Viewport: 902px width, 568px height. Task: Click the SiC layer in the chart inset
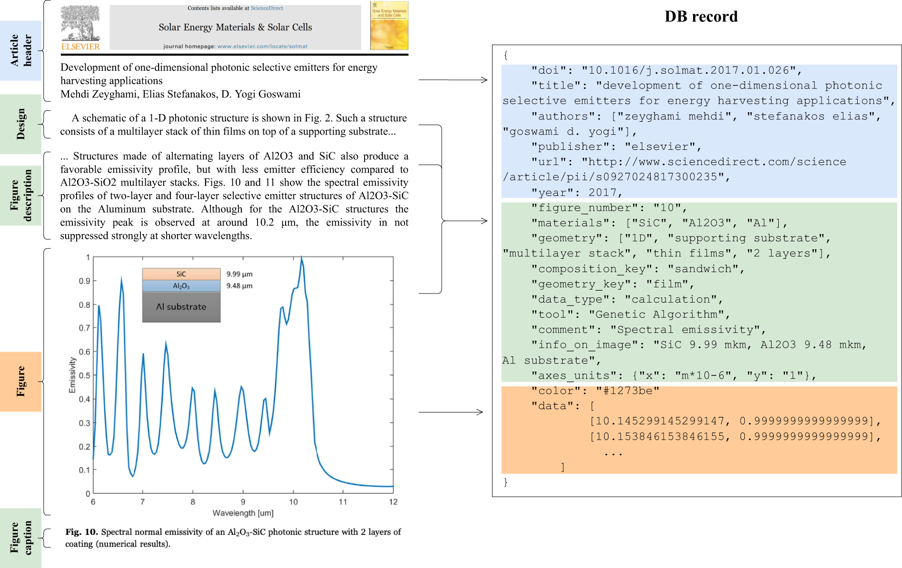tap(181, 274)
